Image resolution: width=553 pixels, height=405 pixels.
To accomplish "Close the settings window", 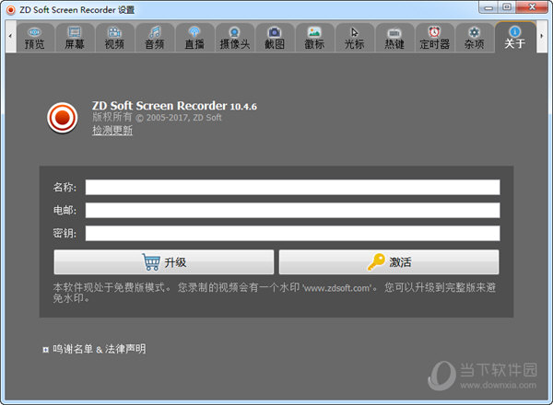I will click(x=532, y=7).
